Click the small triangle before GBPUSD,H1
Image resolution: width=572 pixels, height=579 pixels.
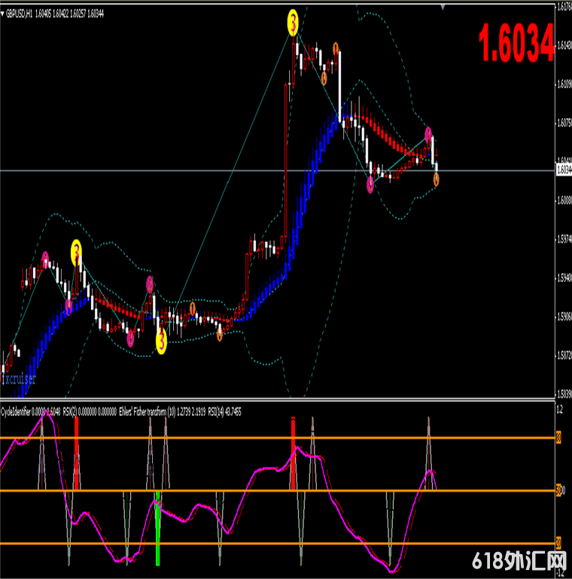(x=2, y=14)
